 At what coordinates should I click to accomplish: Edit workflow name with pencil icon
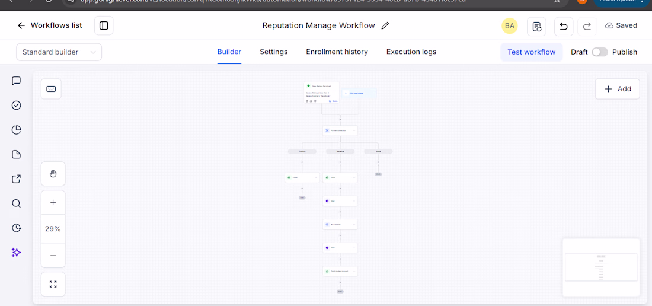click(x=385, y=26)
